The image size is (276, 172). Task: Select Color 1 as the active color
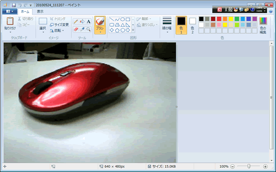click(181, 25)
